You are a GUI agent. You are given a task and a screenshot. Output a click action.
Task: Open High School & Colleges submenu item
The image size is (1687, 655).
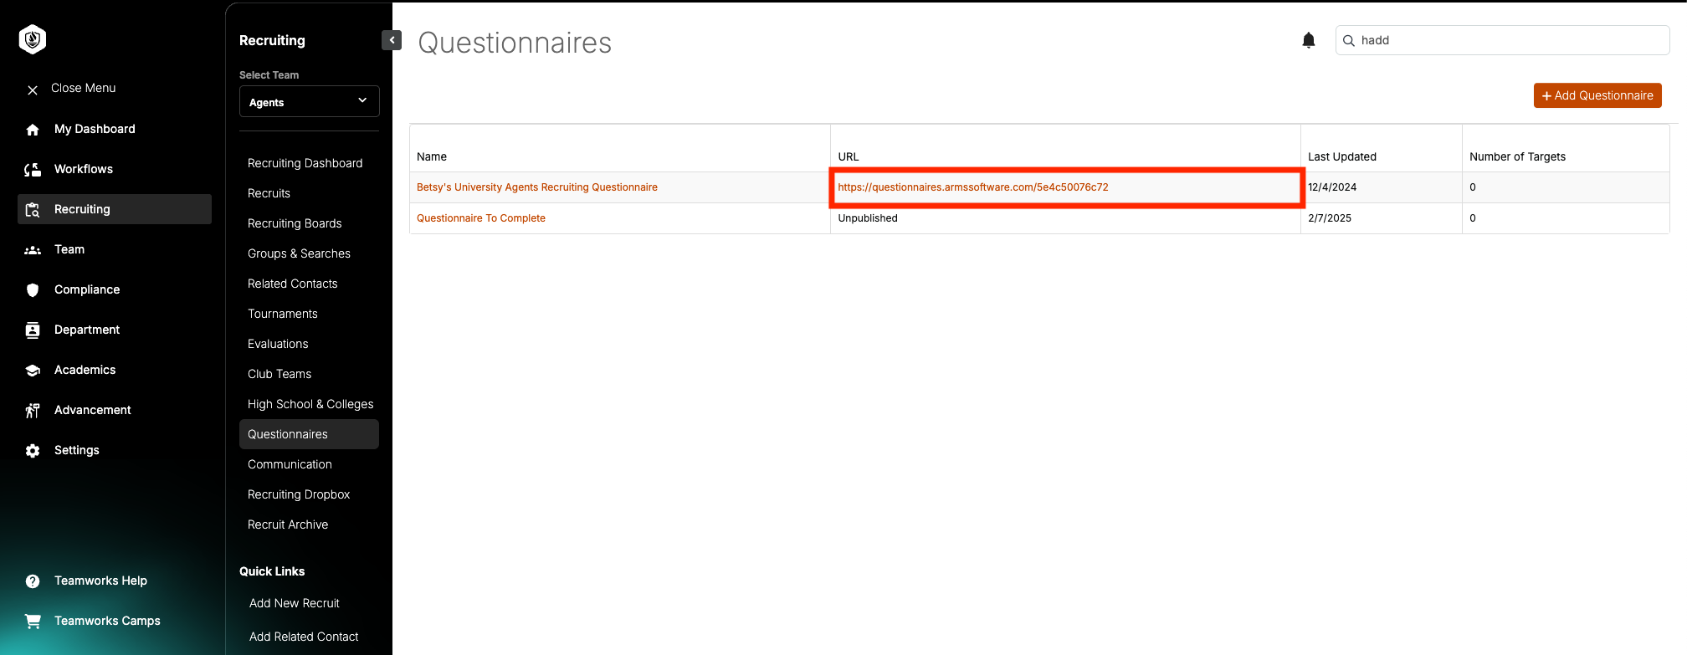tap(310, 404)
